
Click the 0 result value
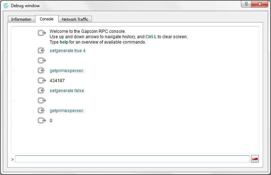click(51, 121)
